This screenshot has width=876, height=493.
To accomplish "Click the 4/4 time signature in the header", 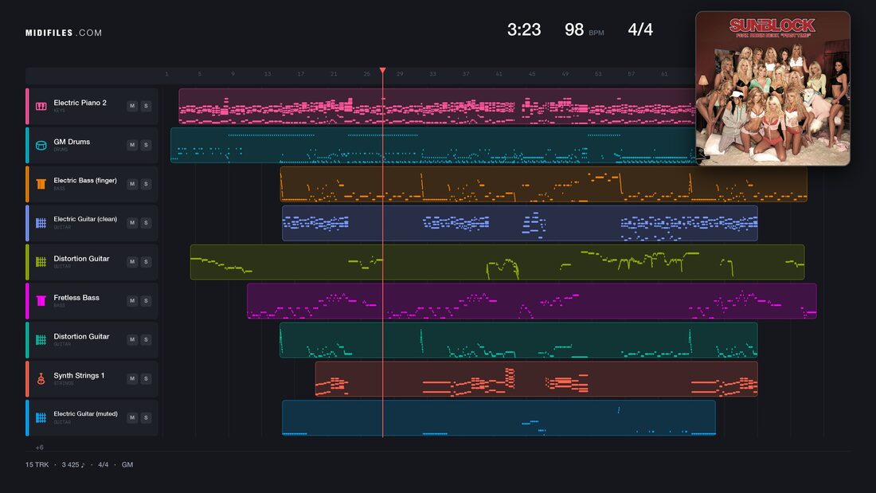I will coord(640,29).
